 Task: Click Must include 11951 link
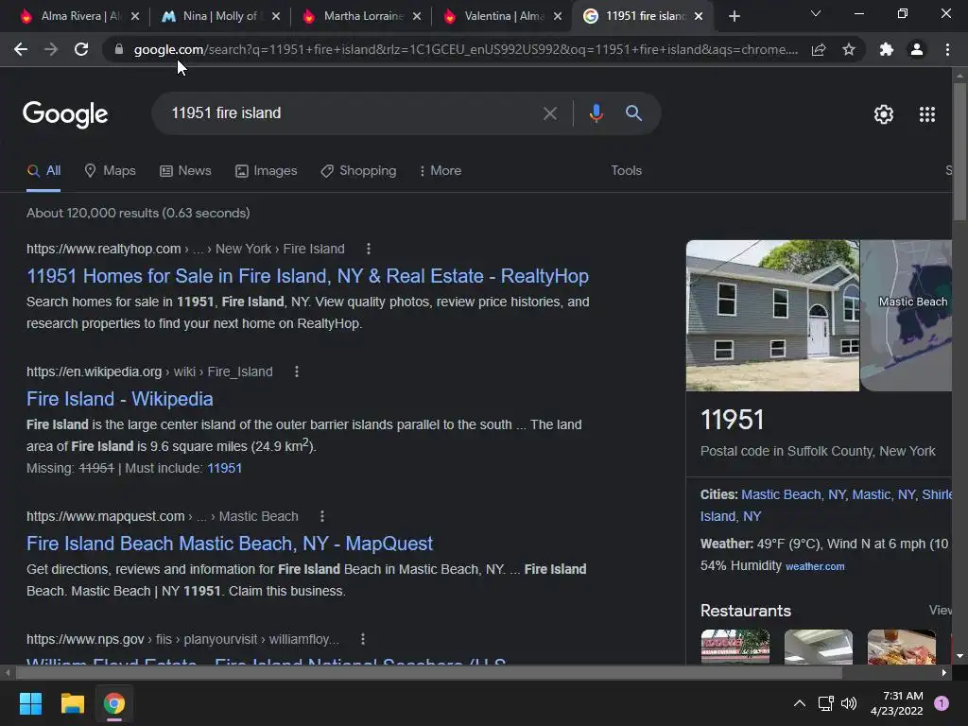click(224, 468)
